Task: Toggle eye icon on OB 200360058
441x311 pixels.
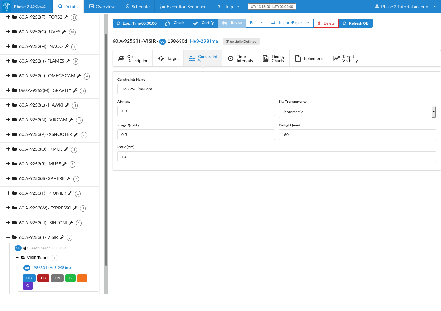Action: 25,248
